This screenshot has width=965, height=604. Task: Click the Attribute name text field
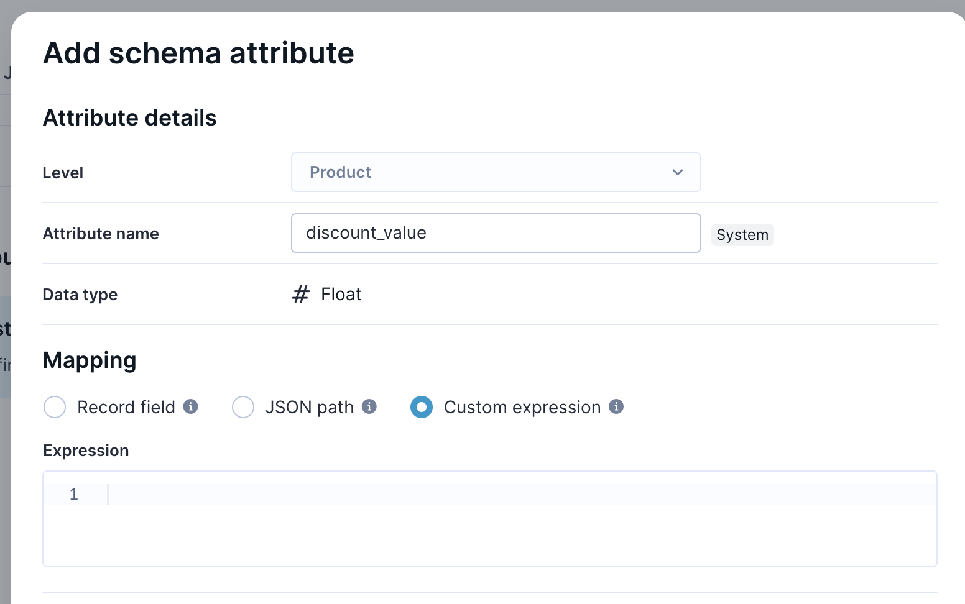click(496, 233)
